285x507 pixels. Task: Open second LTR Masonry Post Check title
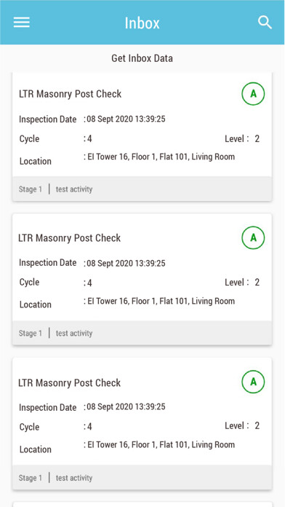click(x=69, y=238)
